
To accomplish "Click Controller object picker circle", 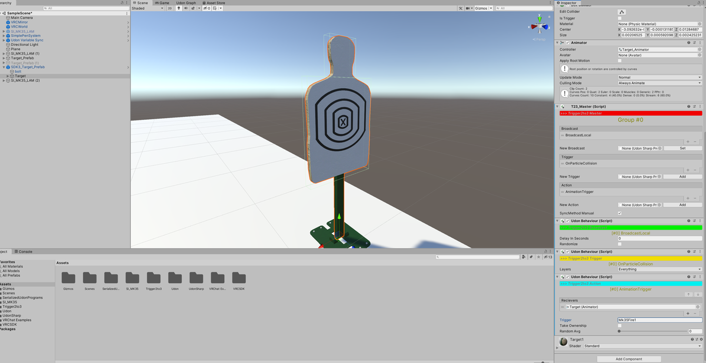I will tap(700, 49).
